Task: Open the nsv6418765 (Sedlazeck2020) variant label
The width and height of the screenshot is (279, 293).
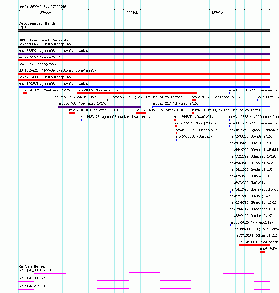Action: coord(47,90)
